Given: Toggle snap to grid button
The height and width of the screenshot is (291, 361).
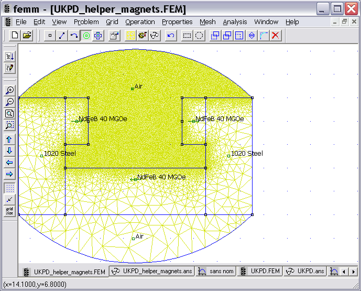Looking at the screenshot, I should point(9,200).
